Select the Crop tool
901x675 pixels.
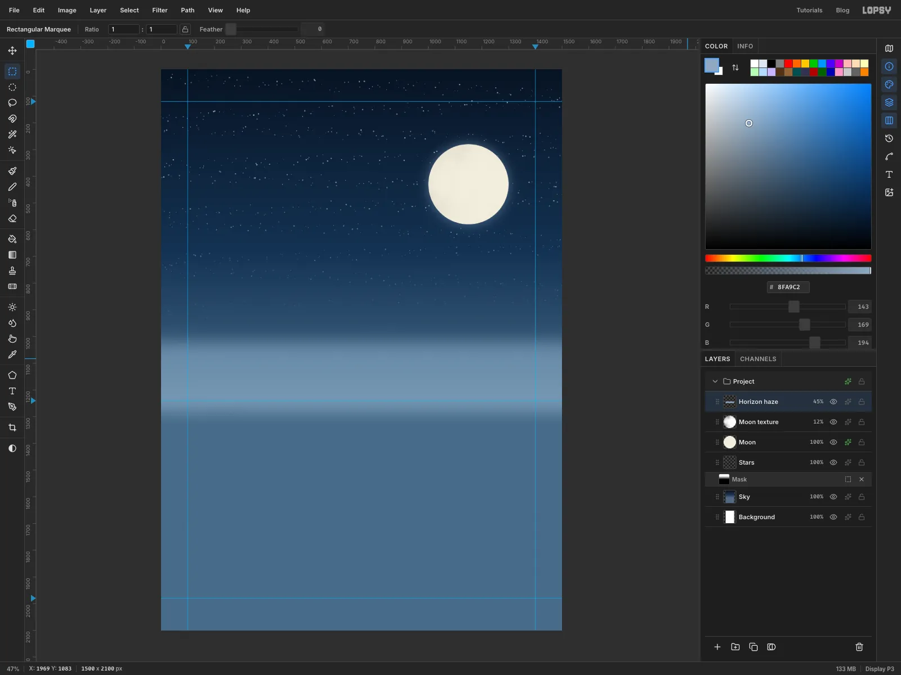(x=12, y=427)
